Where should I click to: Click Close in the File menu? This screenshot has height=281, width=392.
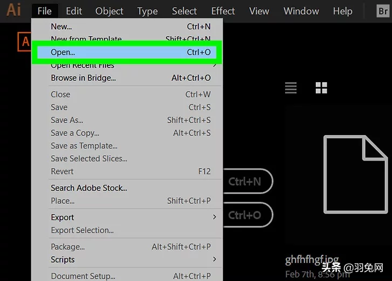tap(127, 95)
